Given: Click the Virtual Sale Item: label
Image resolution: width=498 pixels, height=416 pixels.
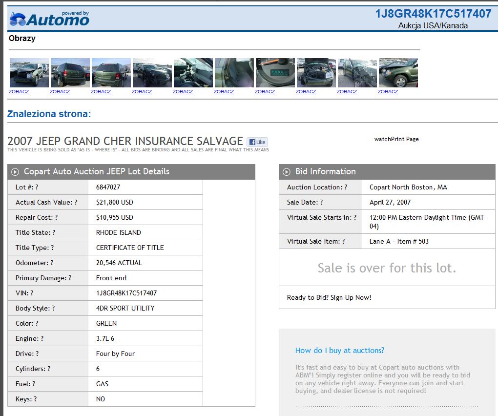Looking at the screenshot, I should (x=316, y=241).
